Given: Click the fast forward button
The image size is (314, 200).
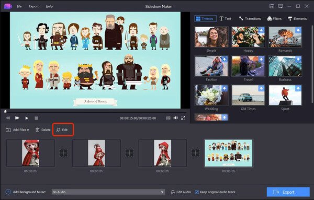Looking at the screenshot, I should tap(17, 118).
